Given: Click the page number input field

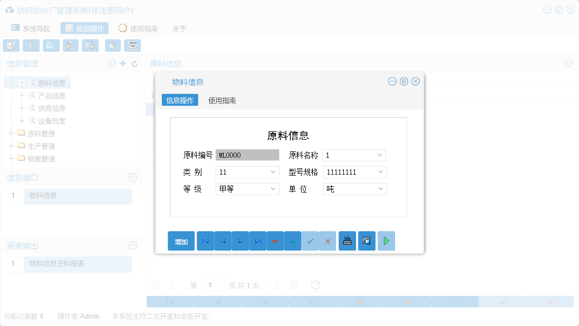Looking at the screenshot, I should 215,284.
